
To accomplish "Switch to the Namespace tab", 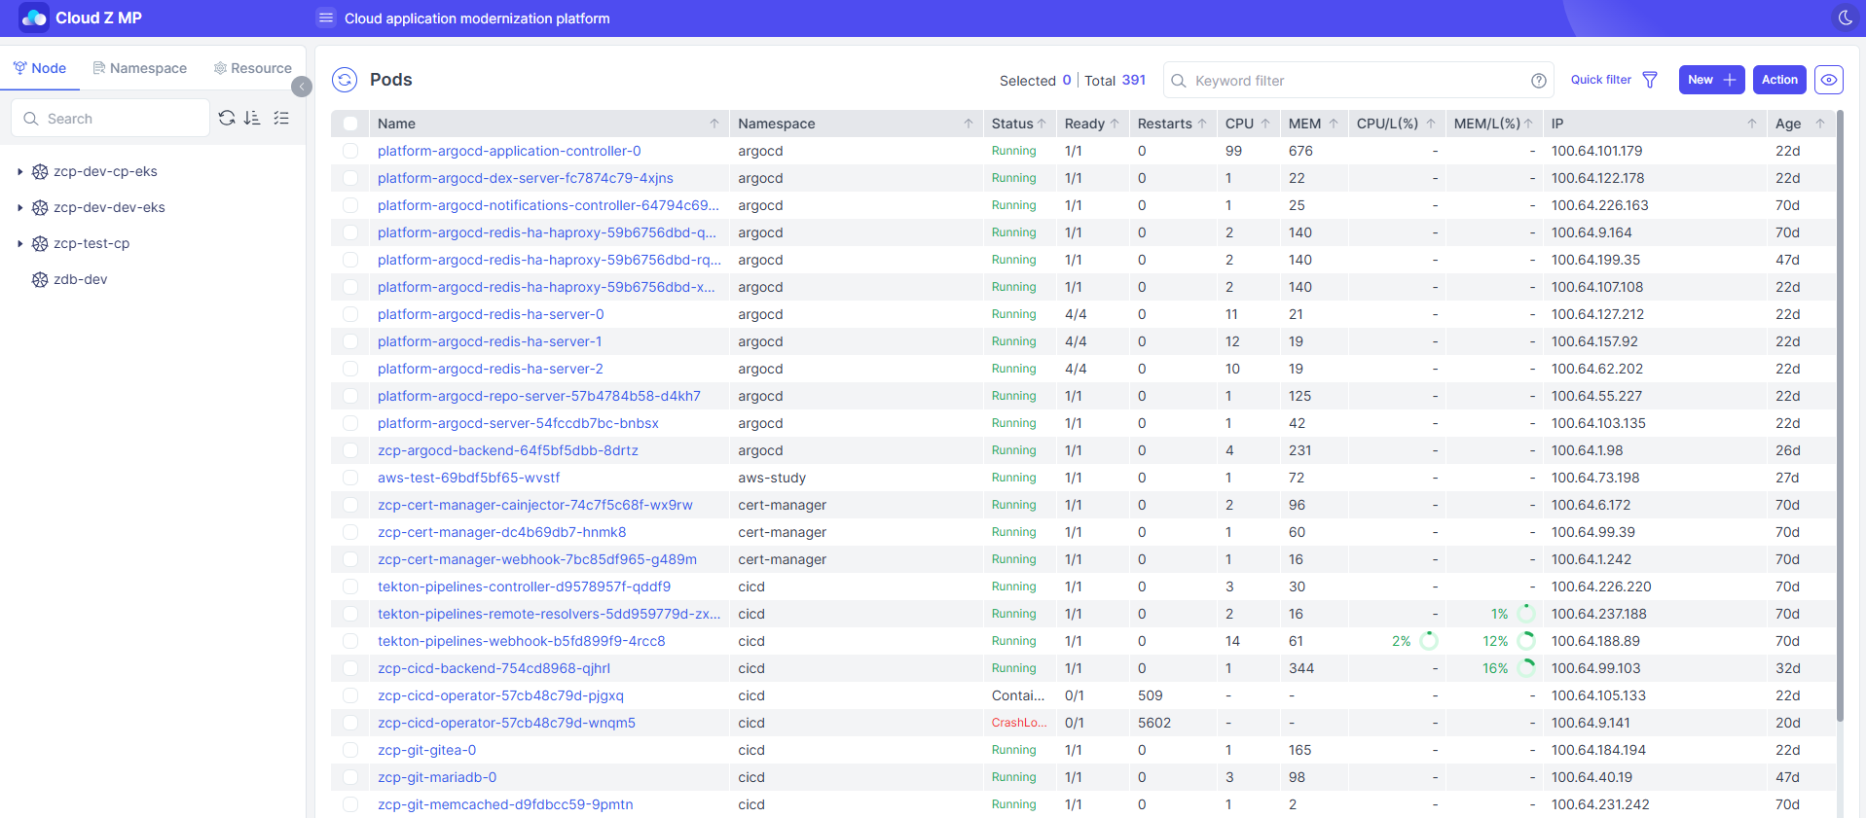I will 139,68.
